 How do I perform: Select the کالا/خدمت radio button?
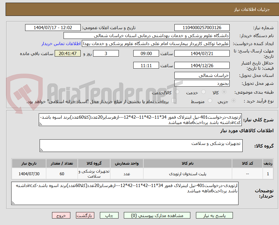click(176, 92)
